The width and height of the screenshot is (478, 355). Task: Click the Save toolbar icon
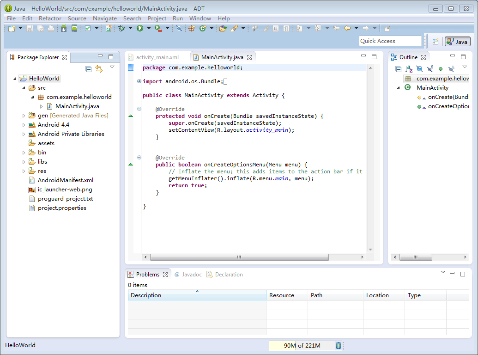[x=30, y=28]
